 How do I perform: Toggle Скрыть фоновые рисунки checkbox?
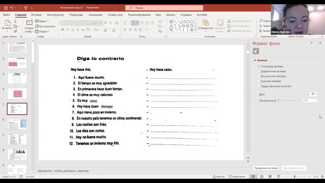[258, 86]
